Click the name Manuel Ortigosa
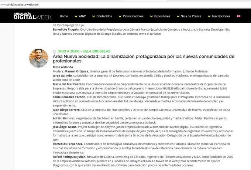The height and width of the screenshot is (170, 251). tap(77, 71)
